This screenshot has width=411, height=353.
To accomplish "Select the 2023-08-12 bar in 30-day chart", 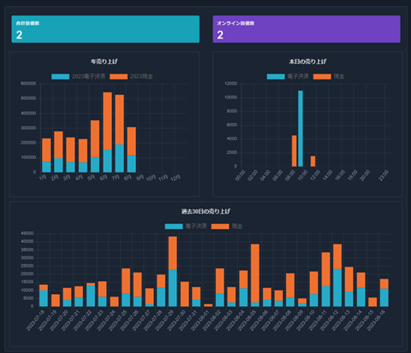I will 337,275.
